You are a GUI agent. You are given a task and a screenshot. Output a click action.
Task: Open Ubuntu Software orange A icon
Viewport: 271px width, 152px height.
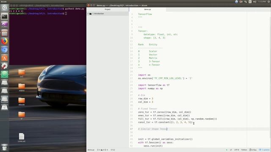tap(5, 58)
